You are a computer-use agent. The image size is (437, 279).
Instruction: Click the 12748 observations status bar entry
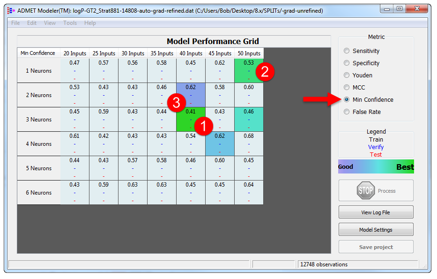click(358, 264)
